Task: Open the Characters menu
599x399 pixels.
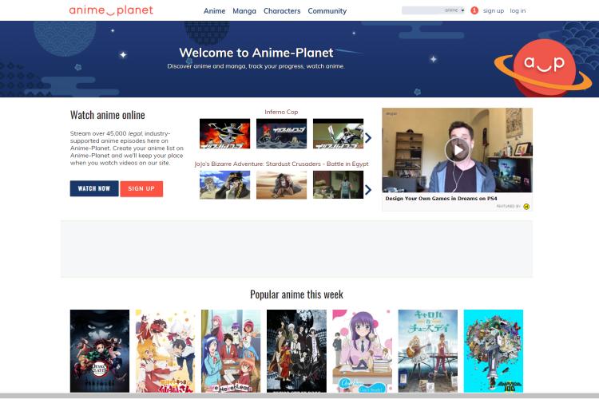Action: click(282, 11)
